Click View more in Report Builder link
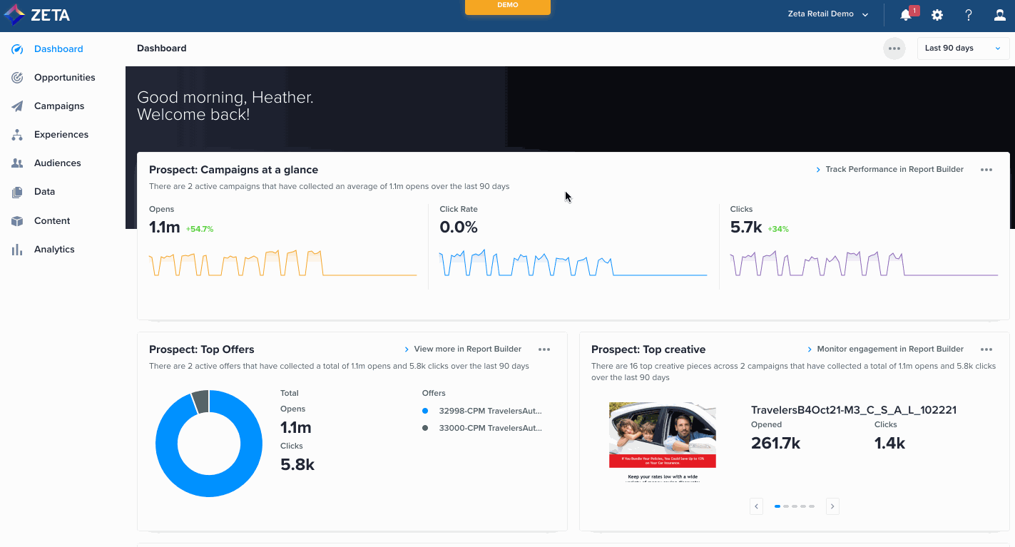The width and height of the screenshot is (1015, 547). coord(467,349)
